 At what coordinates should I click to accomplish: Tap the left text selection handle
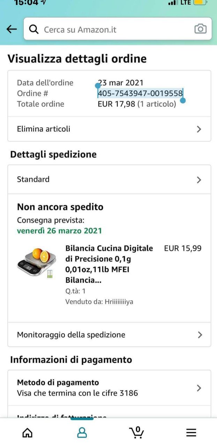pyautogui.click(x=98, y=86)
